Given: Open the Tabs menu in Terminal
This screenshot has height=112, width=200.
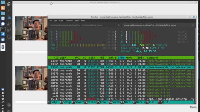Looking at the screenshot, I should coord(77,21).
